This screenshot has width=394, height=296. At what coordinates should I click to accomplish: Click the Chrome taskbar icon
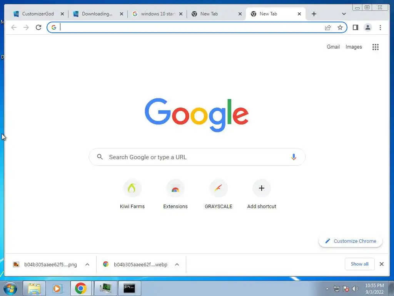pos(81,288)
